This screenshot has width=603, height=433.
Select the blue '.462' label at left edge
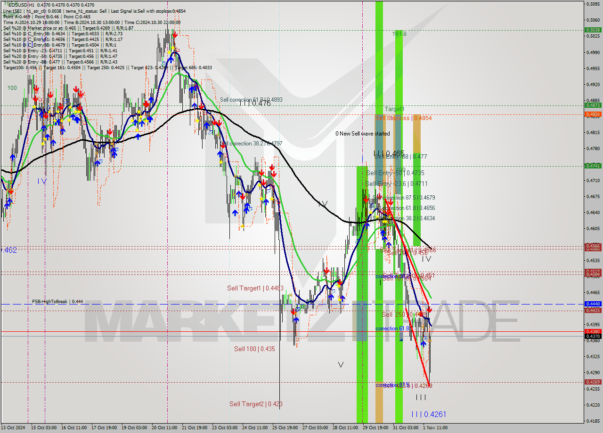(10, 250)
